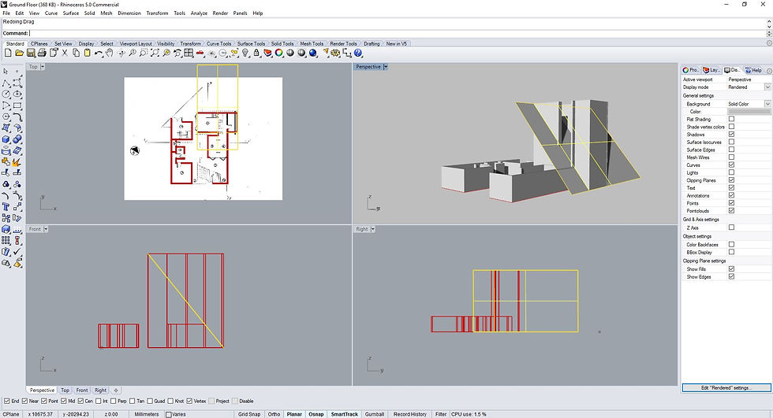Screen dimensions: 773x418
Task: Click the Millimeters units status pane
Action: (147, 414)
